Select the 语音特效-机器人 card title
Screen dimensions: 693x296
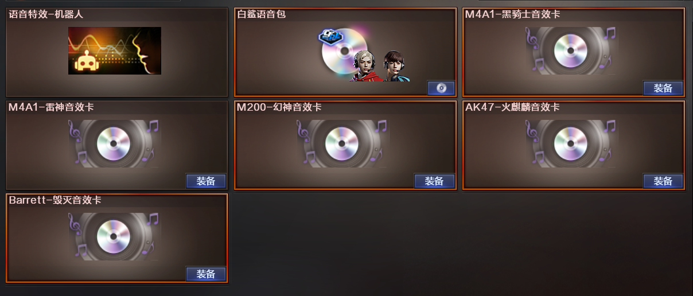coord(46,14)
